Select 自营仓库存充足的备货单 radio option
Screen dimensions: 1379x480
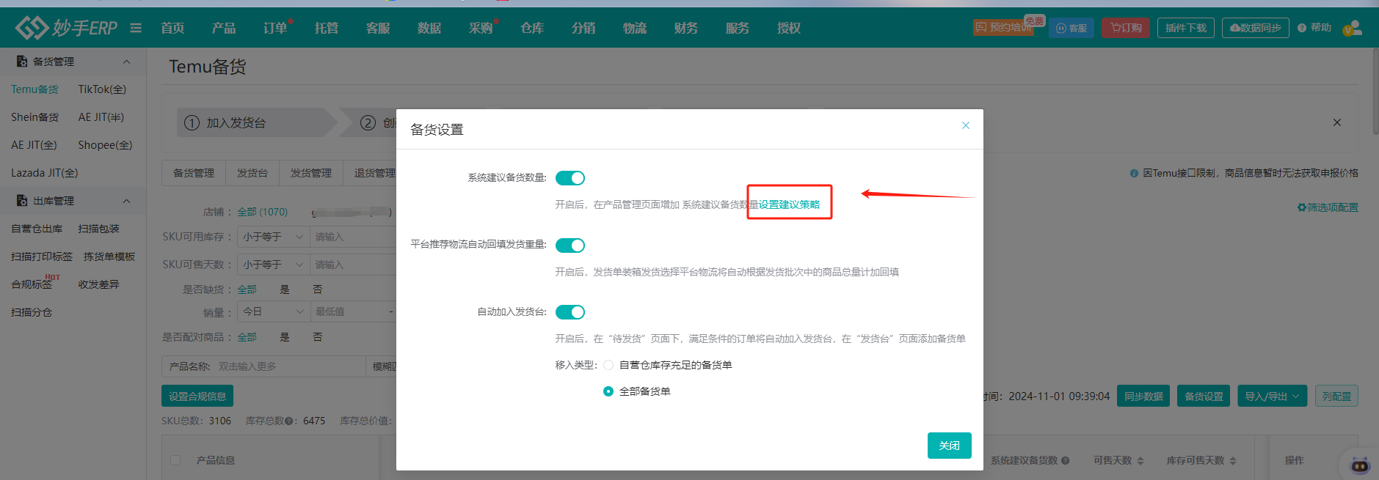tap(608, 365)
